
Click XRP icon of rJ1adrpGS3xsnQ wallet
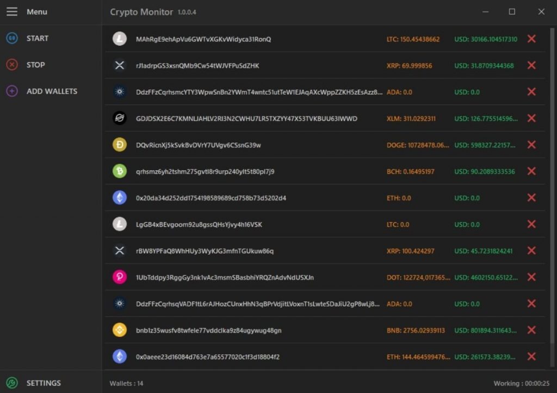pyautogui.click(x=120, y=65)
